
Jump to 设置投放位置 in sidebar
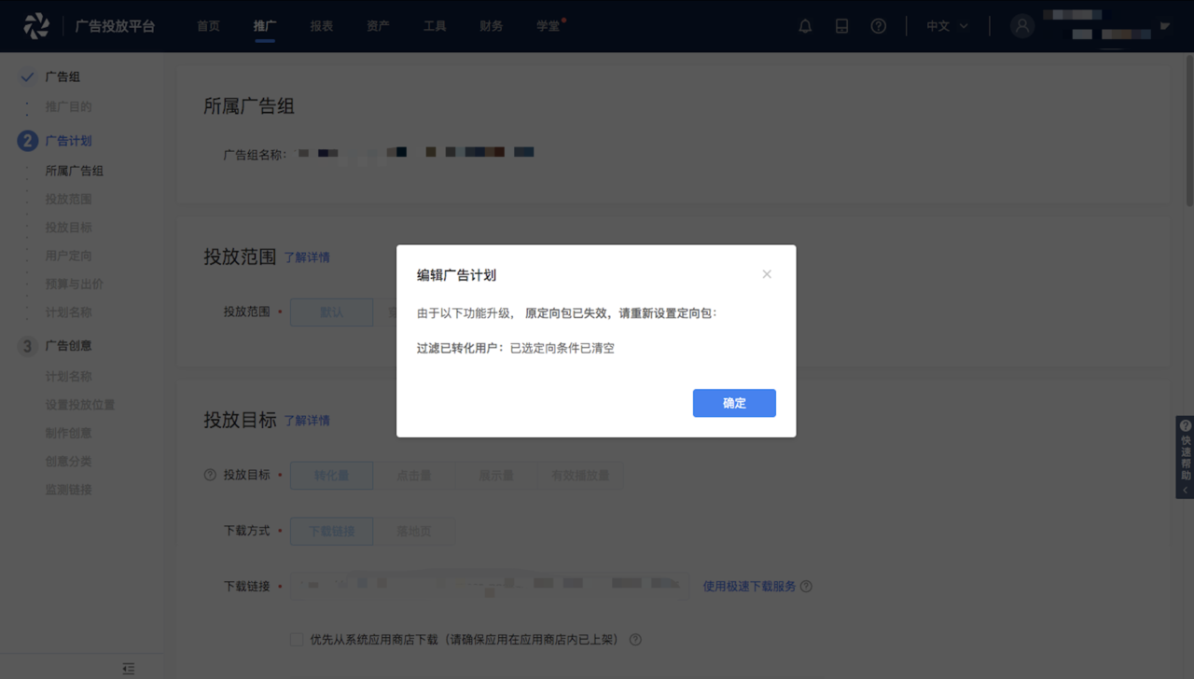[x=80, y=405]
